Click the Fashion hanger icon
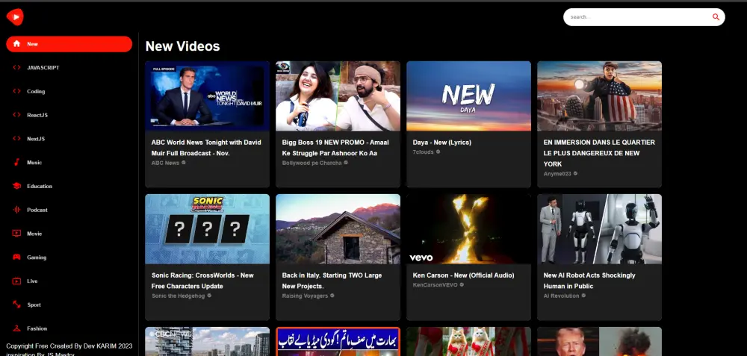The width and height of the screenshot is (747, 356). coord(16,328)
